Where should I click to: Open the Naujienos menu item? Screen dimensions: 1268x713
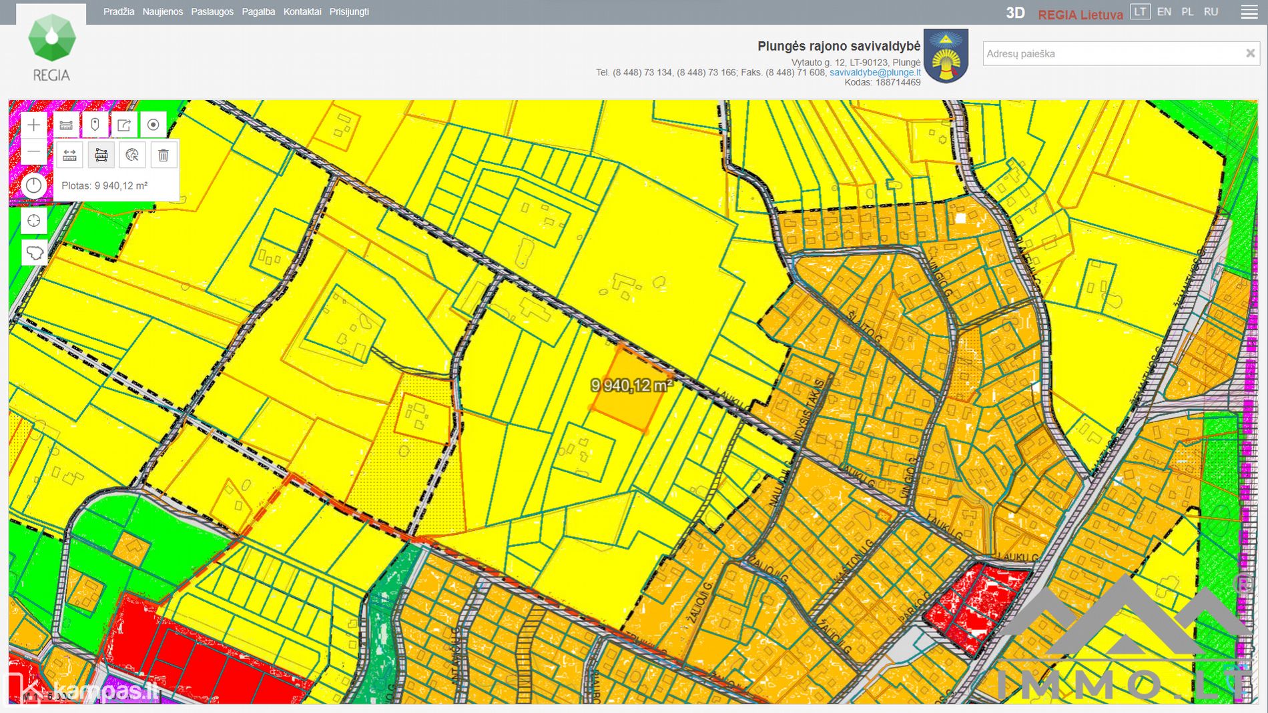[162, 12]
